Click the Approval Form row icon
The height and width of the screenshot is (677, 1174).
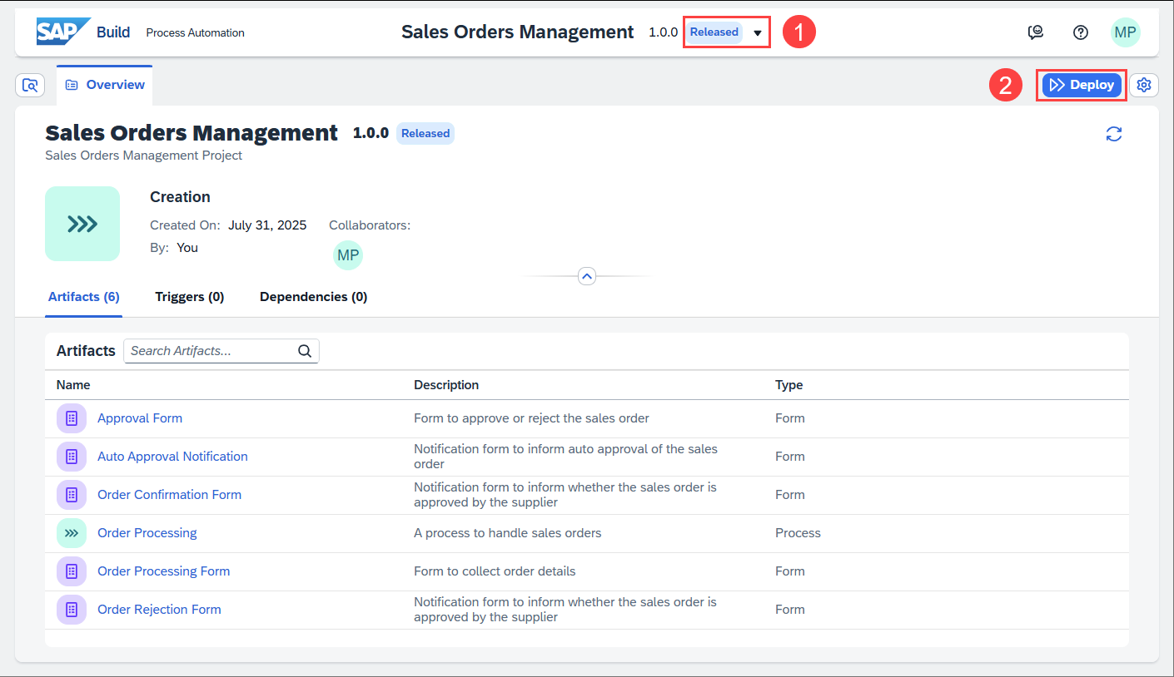(72, 418)
